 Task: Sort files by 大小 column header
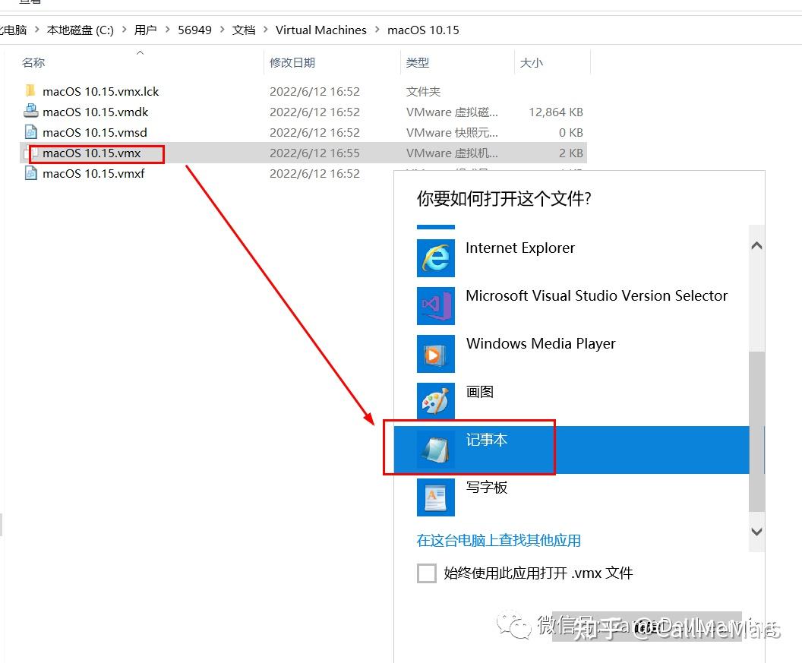532,62
